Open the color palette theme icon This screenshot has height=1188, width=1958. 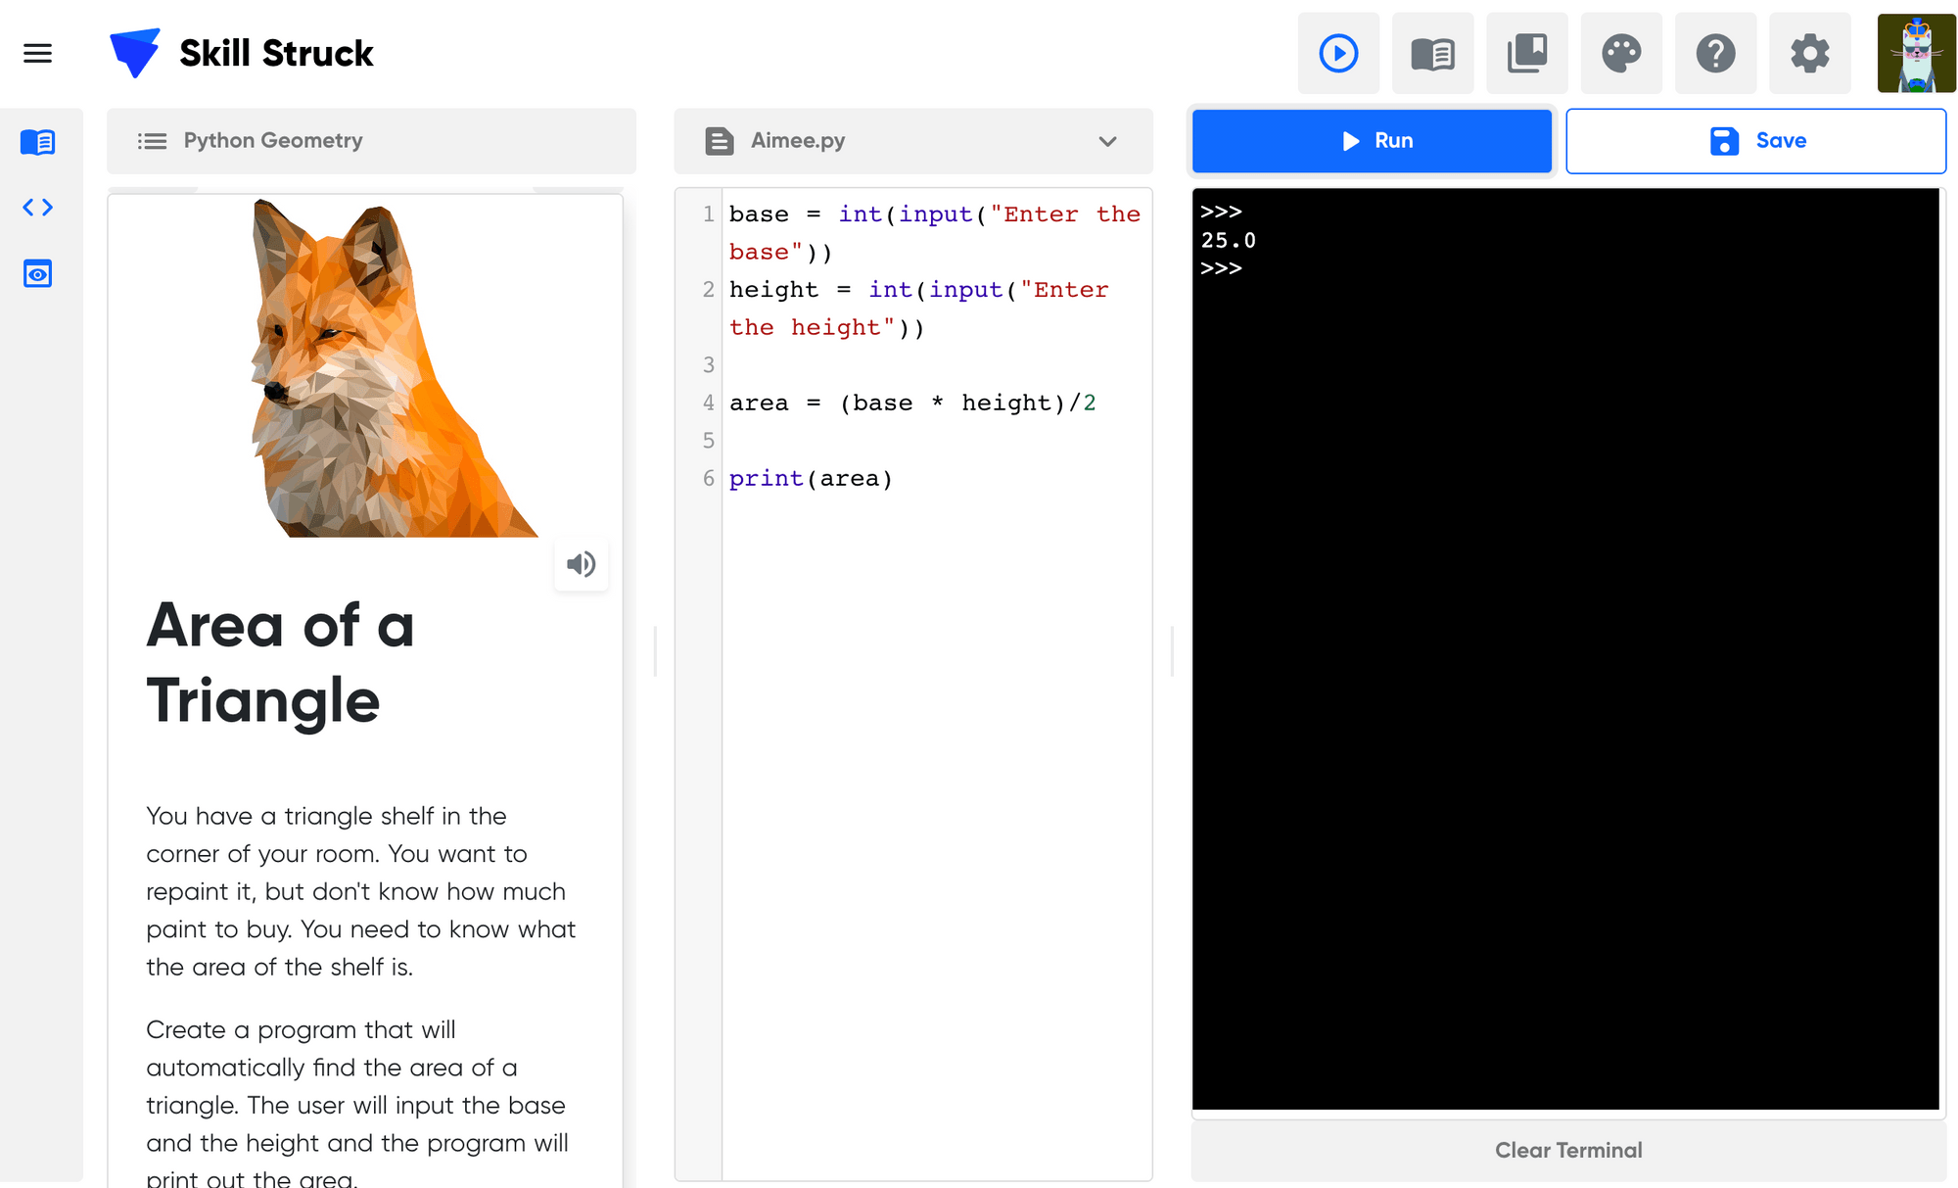click(1621, 53)
